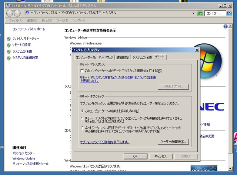Viewport: 237px width, 175px height.
Task: Click the OK button
Action: (136, 156)
